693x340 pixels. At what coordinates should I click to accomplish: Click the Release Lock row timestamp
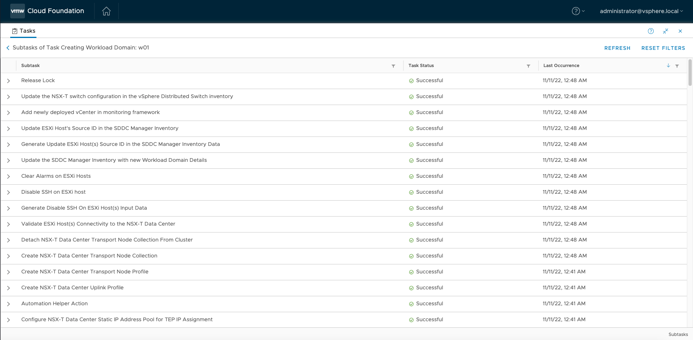[565, 81]
